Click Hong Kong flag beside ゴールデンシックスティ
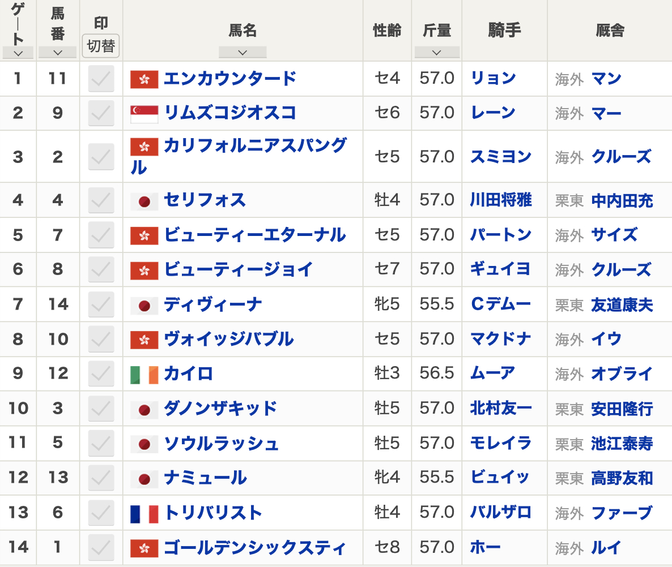 pos(144,548)
